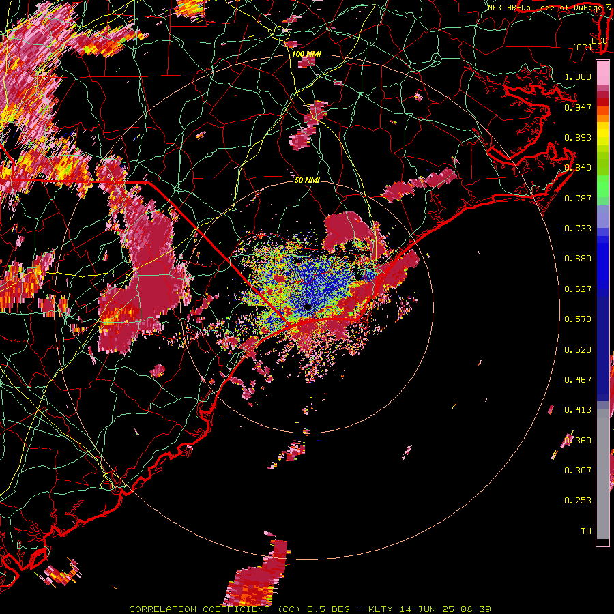This screenshot has width=614, height=614.
Task: Click the 0.947 legend value
Action: point(578,107)
